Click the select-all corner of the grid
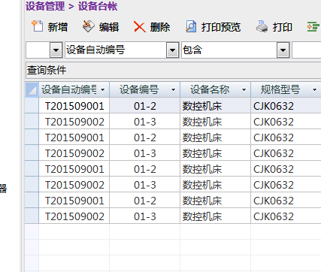Screen dimensions: 321x272 (32, 89)
